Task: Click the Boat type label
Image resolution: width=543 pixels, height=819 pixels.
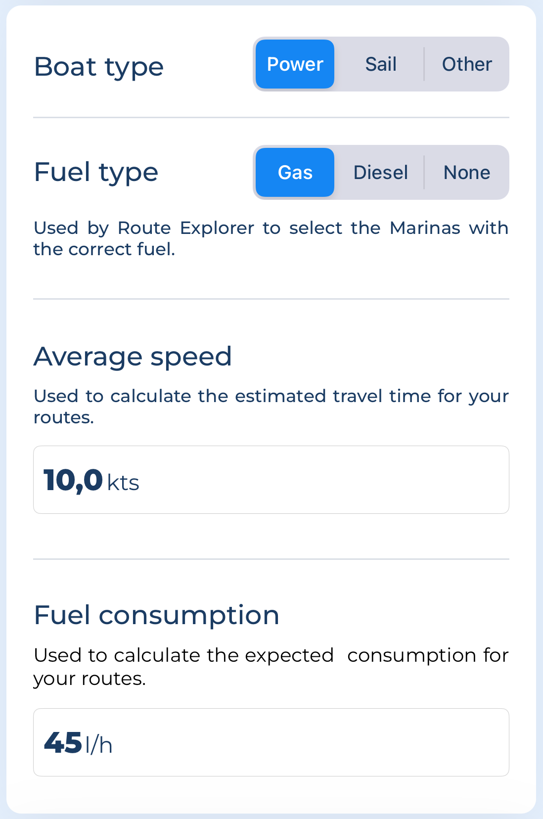Action: click(99, 67)
